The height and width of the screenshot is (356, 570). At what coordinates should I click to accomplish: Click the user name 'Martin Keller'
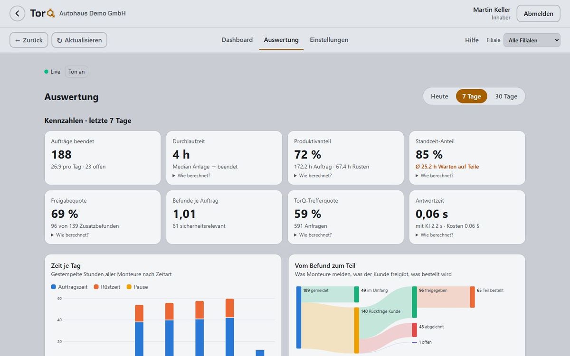(x=492, y=9)
